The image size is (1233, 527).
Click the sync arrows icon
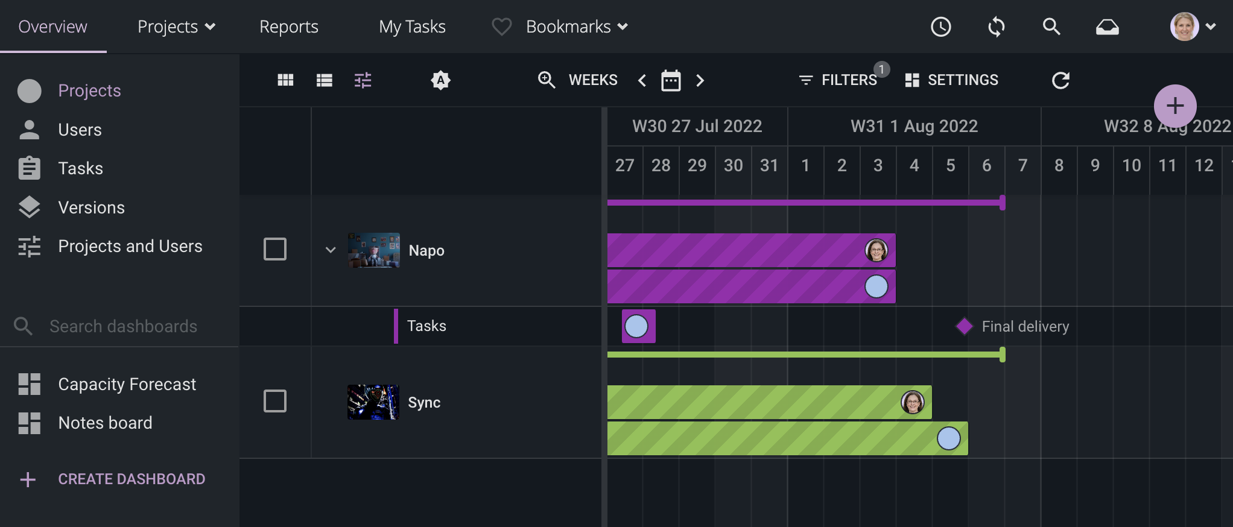(996, 27)
